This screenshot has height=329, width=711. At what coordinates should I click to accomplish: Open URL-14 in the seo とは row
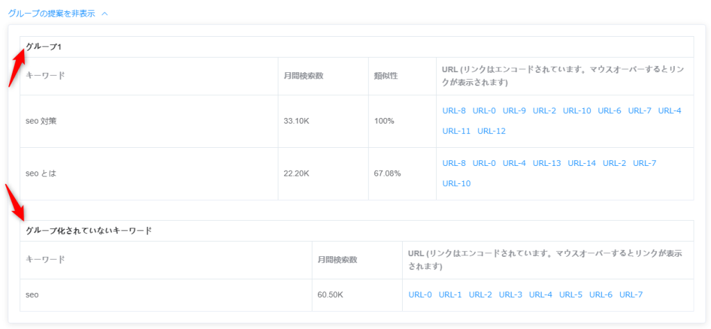click(x=582, y=163)
